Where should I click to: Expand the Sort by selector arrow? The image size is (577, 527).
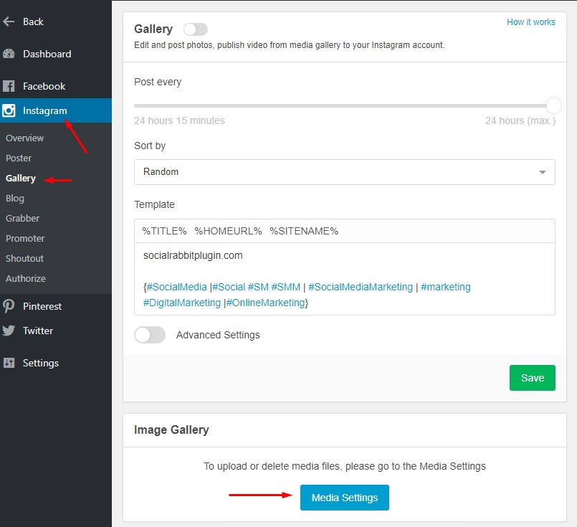tap(543, 172)
